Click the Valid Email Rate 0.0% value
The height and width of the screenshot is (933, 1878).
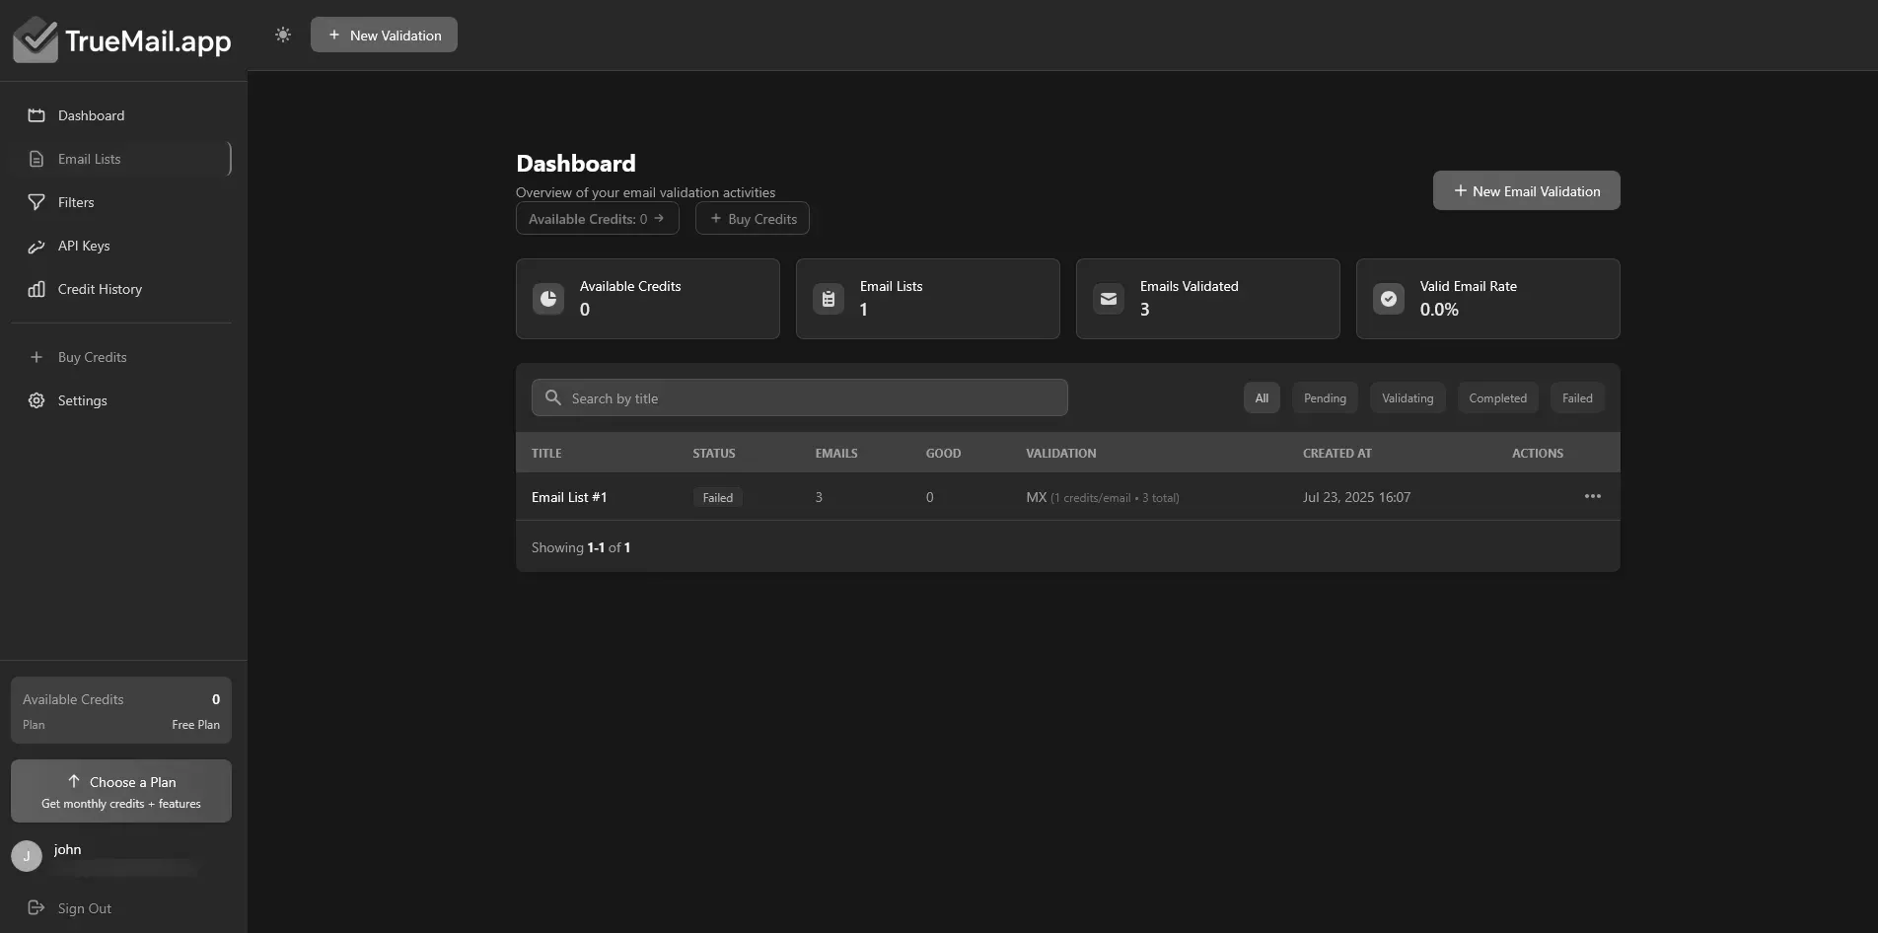pos(1439,310)
